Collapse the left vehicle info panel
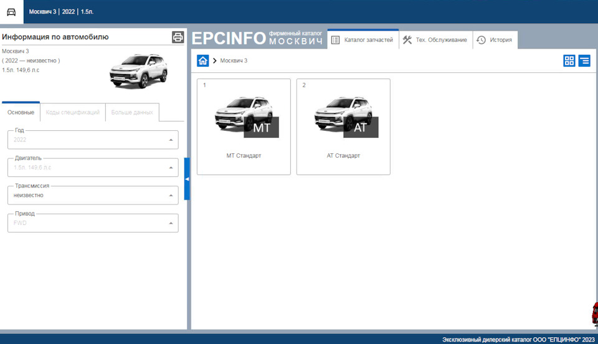This screenshot has height=344, width=598. coord(187,179)
